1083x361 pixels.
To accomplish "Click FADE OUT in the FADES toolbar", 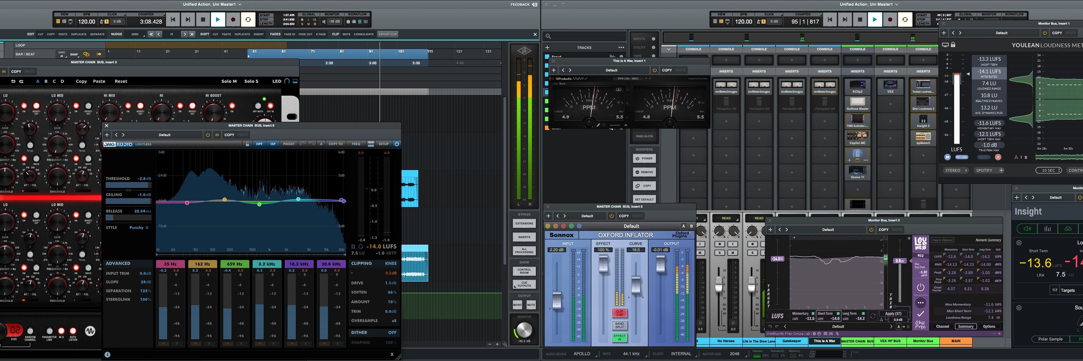I will (305, 34).
